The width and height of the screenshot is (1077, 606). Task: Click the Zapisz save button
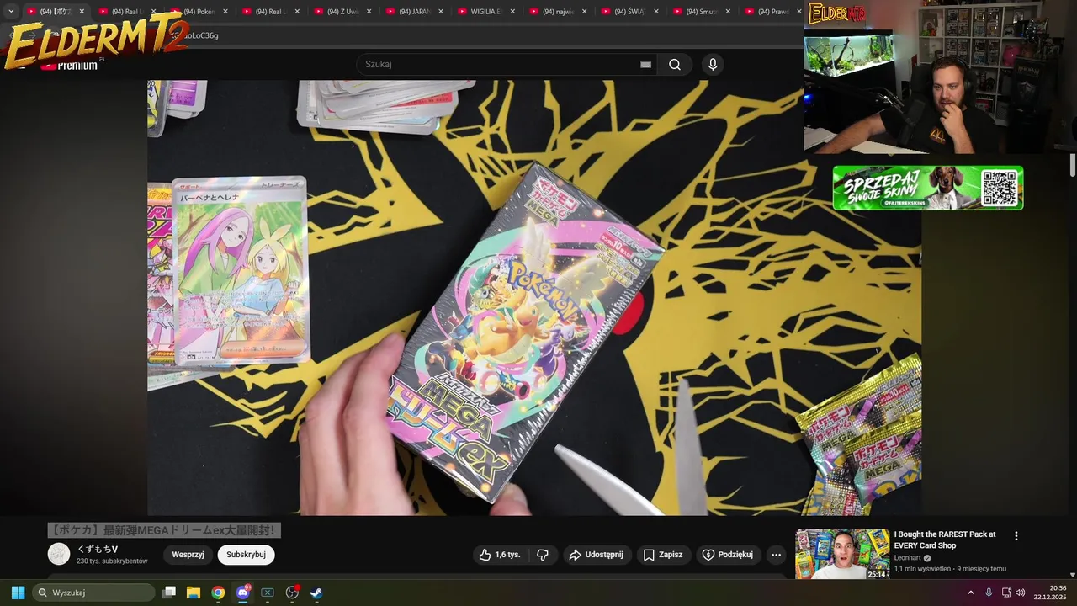click(x=663, y=555)
